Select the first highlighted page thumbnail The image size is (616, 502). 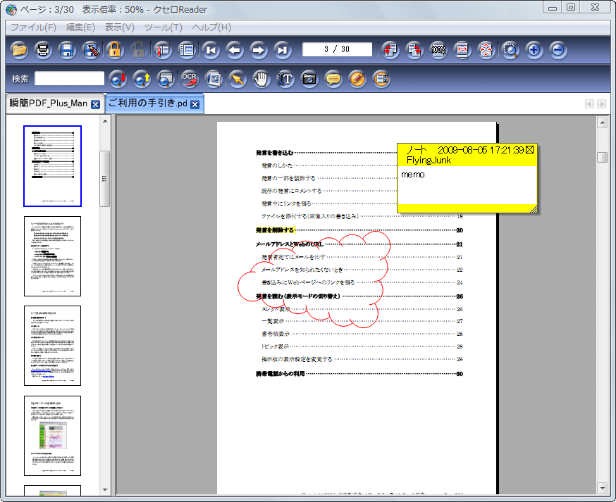(x=52, y=166)
